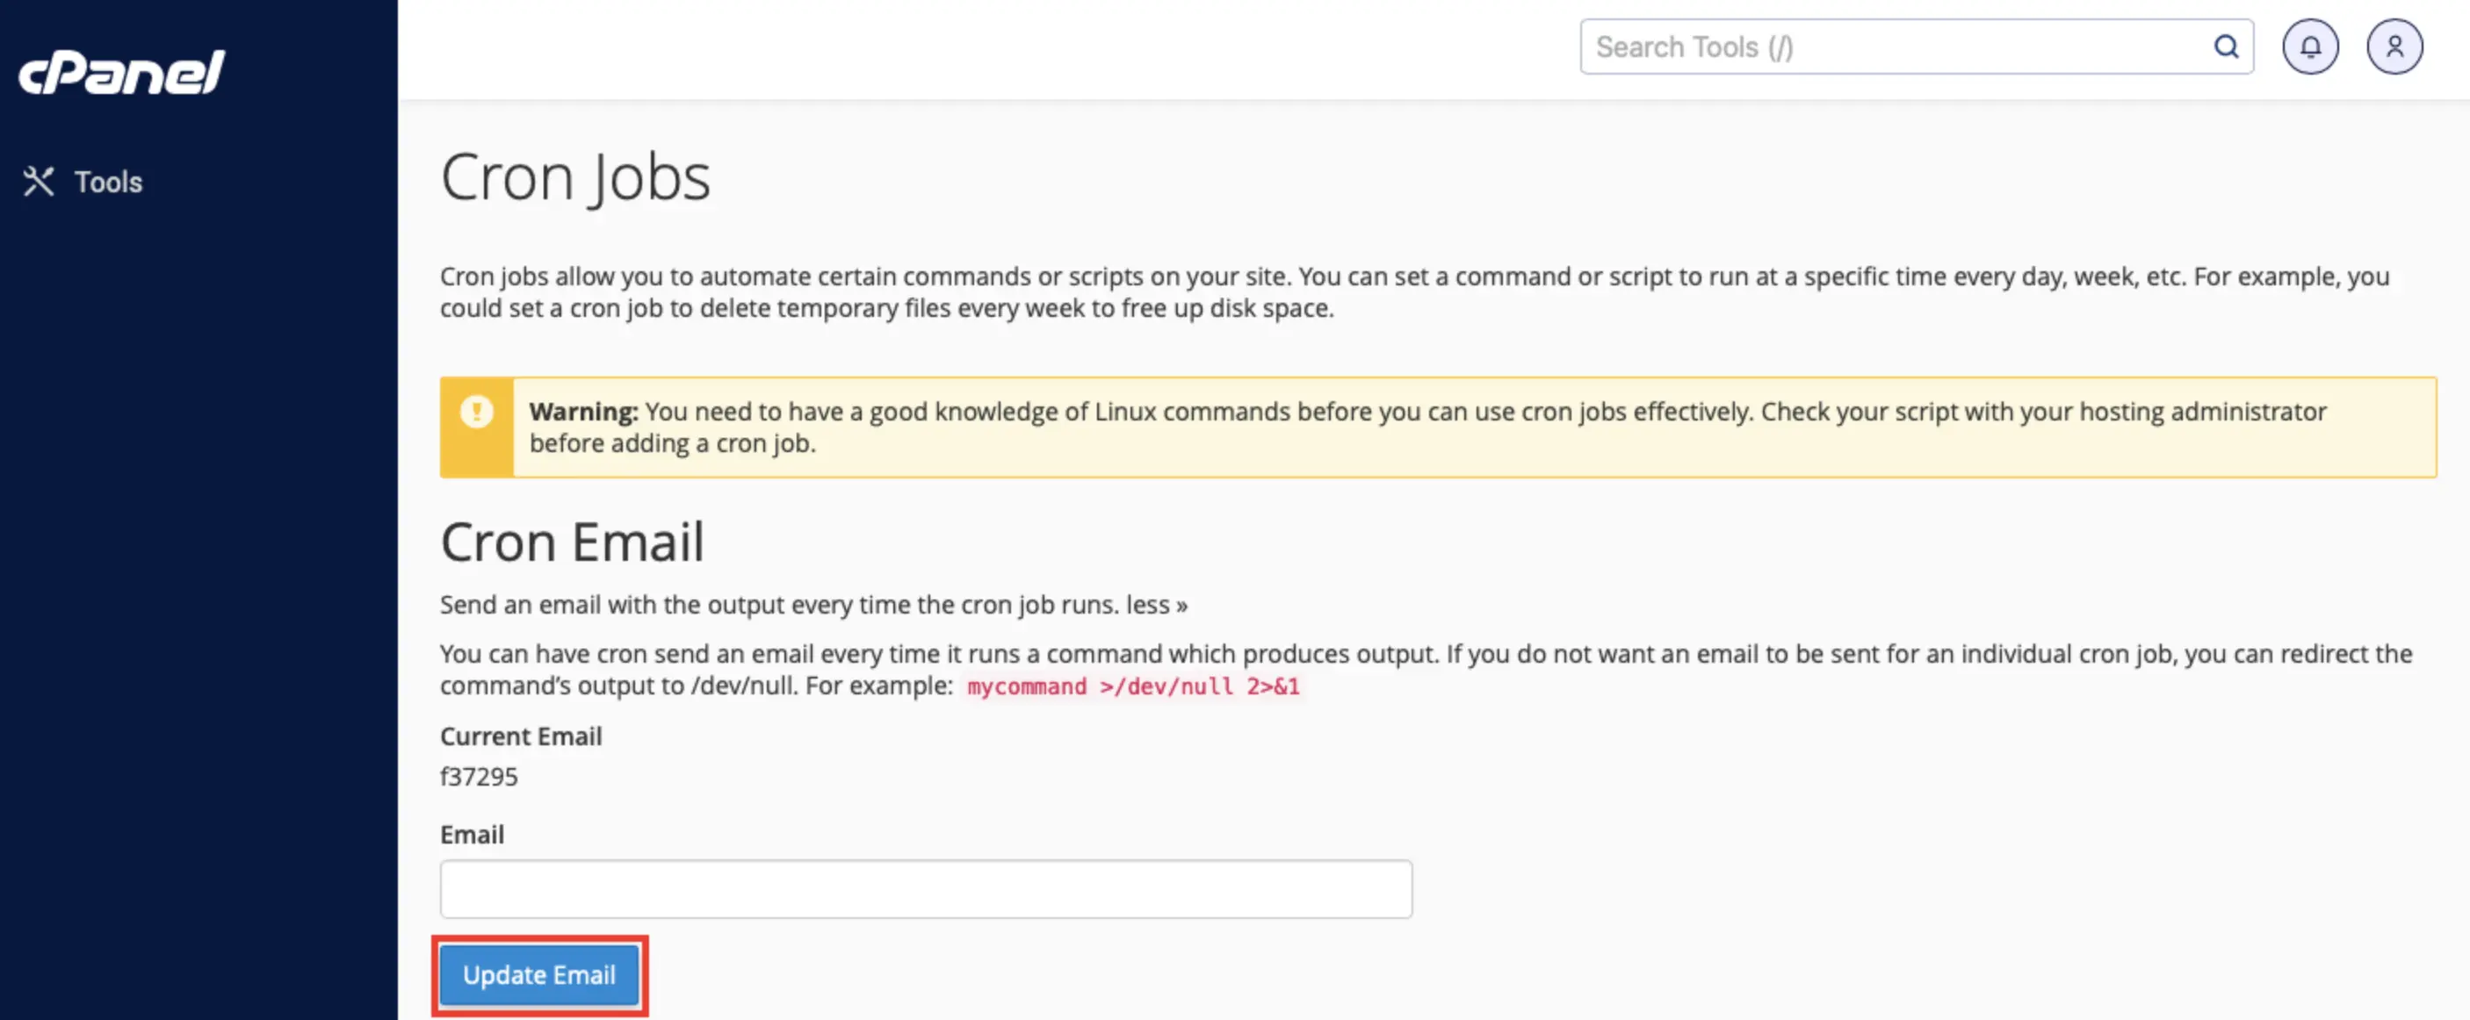Image resolution: width=2470 pixels, height=1020 pixels.
Task: Click the Current Email label
Action: coord(521,736)
